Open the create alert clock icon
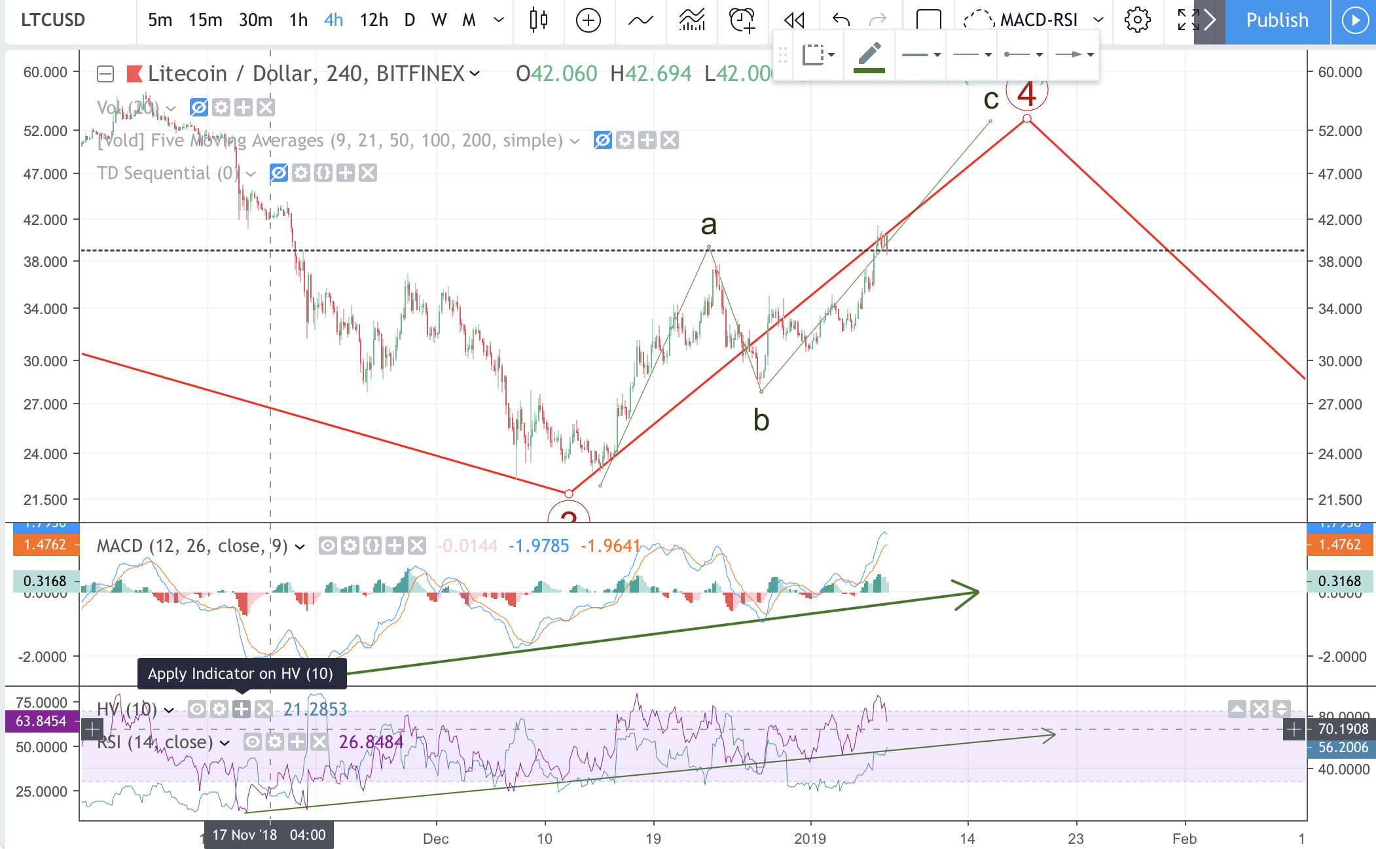This screenshot has width=1376, height=849. [742, 20]
